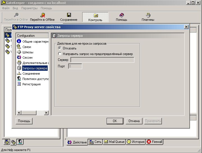Click the gears tab icon at bottom-left
This screenshot has height=153, width=202.
pos(13,142)
